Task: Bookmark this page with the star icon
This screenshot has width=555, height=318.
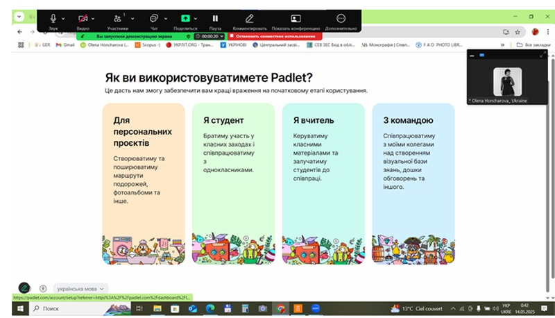Action: [518, 32]
